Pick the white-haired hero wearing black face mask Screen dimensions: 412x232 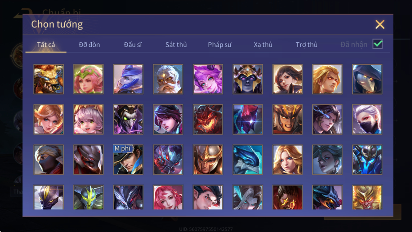[367, 120]
